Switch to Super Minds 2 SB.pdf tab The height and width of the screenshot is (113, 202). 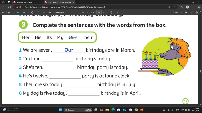pos(24,2)
